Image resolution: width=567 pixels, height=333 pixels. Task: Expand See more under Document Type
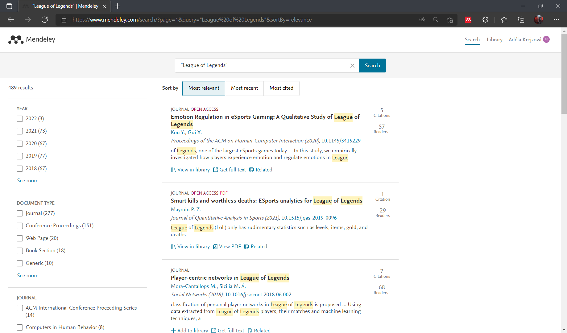(x=28, y=276)
